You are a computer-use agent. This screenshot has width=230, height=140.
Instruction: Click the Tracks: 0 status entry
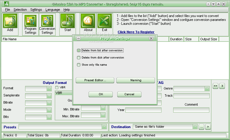(x=14, y=135)
